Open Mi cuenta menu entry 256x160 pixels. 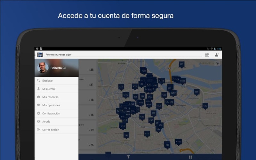(57, 89)
